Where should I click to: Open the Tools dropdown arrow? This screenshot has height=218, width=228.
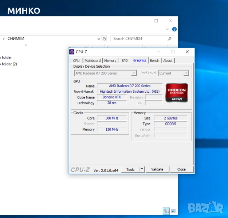pyautogui.click(x=142, y=169)
